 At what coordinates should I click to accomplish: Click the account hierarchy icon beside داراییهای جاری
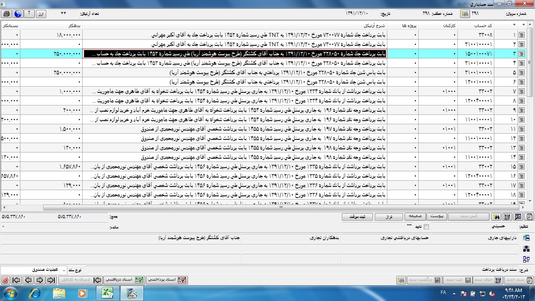click(526, 238)
